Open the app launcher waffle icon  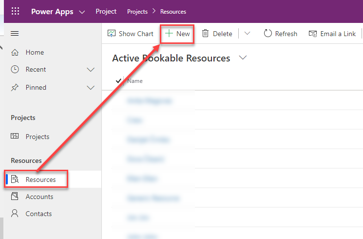pyautogui.click(x=15, y=11)
